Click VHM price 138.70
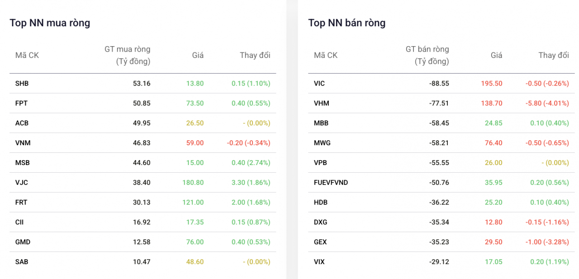Image resolution: width=579 pixels, height=279 pixels. [x=492, y=103]
